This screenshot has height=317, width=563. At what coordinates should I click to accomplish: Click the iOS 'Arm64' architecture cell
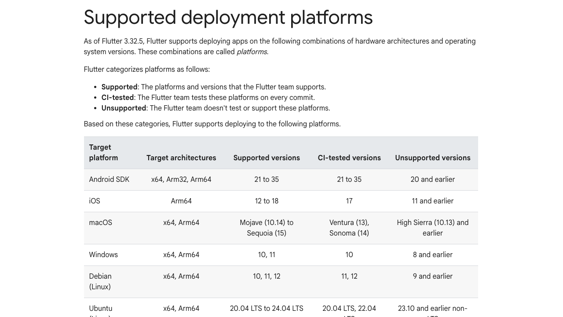point(181,201)
